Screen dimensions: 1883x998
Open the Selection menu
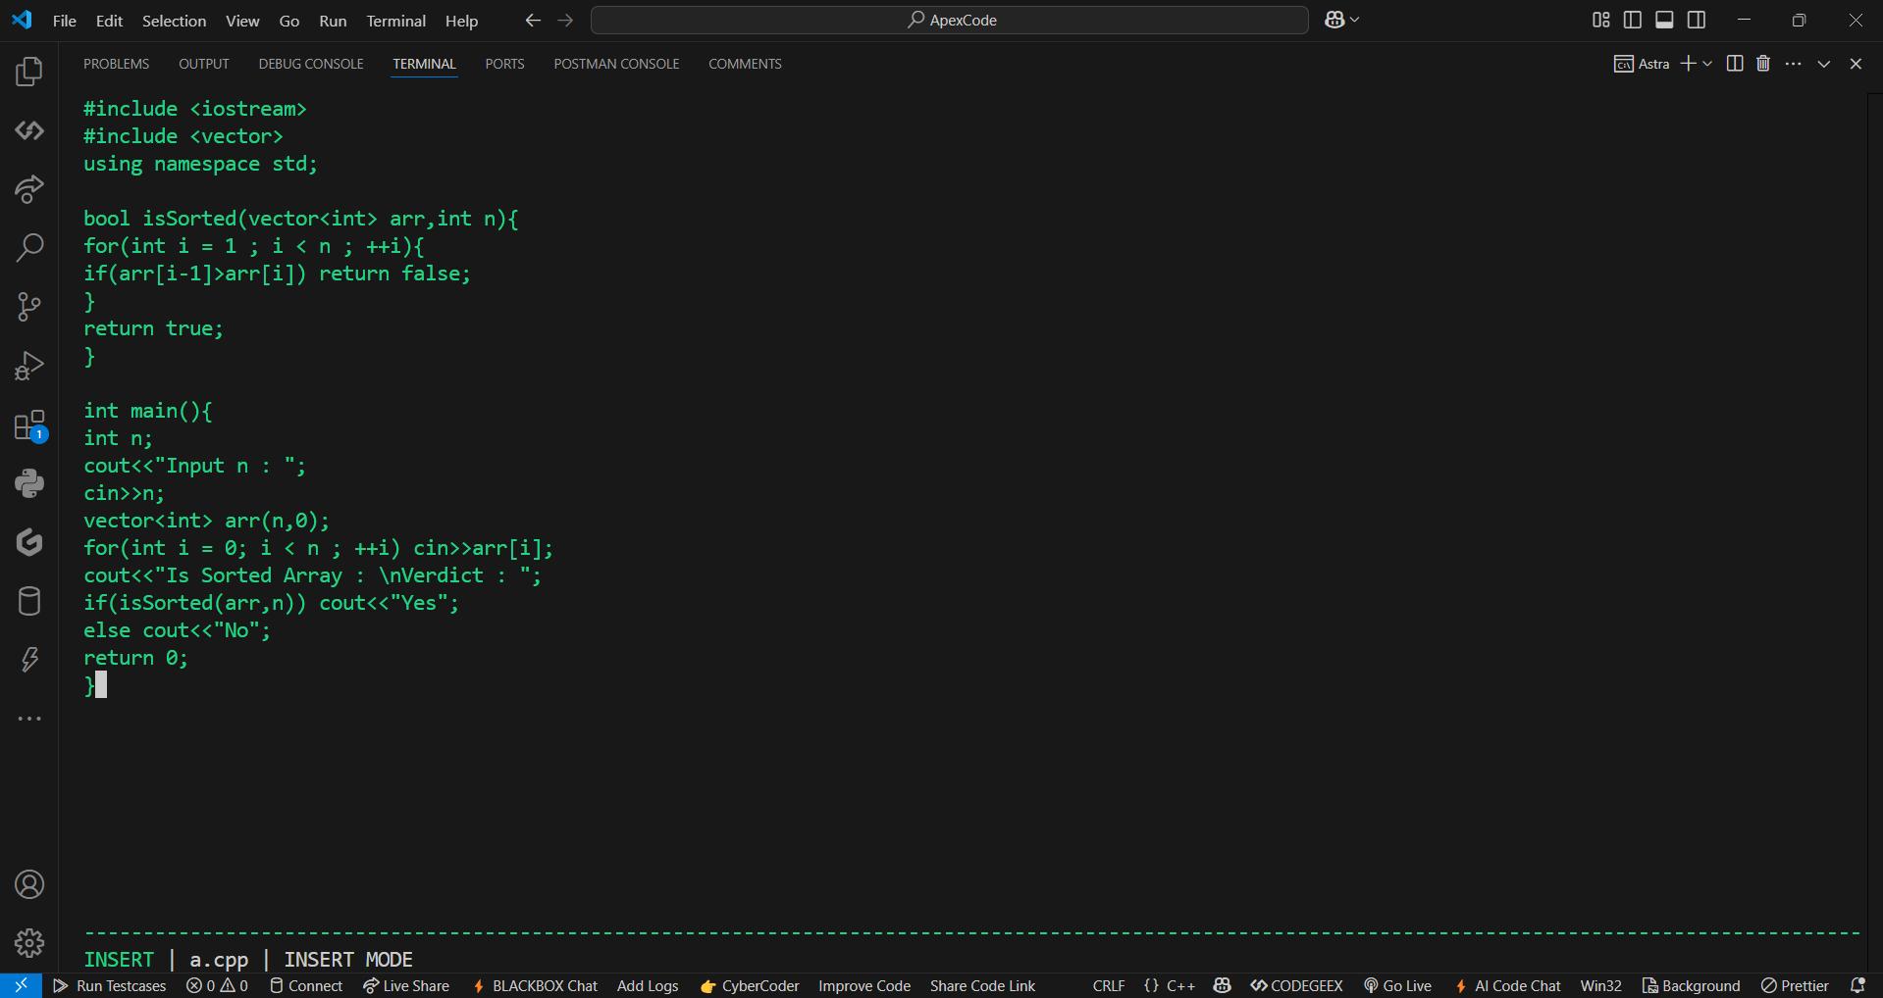(x=174, y=21)
